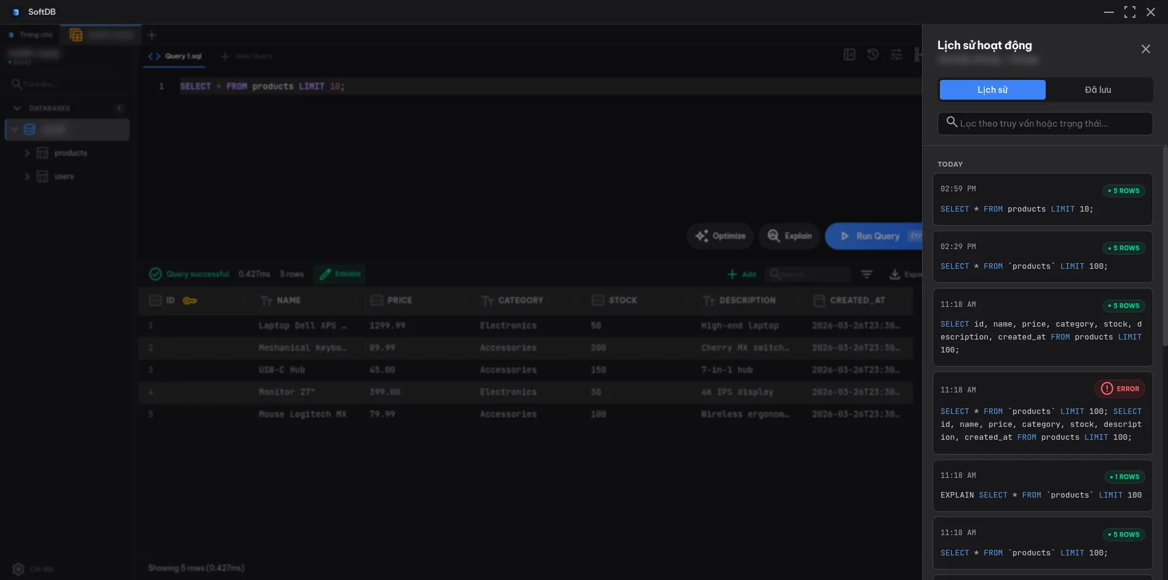Expand the users table tree item
The width and height of the screenshot is (1168, 580).
click(x=27, y=177)
